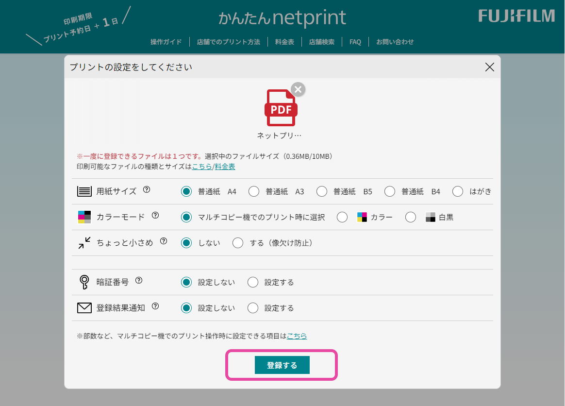The image size is (565, 406).
Task: Open 操作ガイド in the navigation
Action: tap(166, 42)
